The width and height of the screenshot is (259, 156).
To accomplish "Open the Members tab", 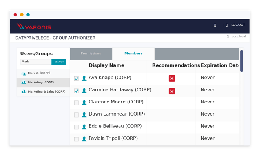I will (x=133, y=54).
